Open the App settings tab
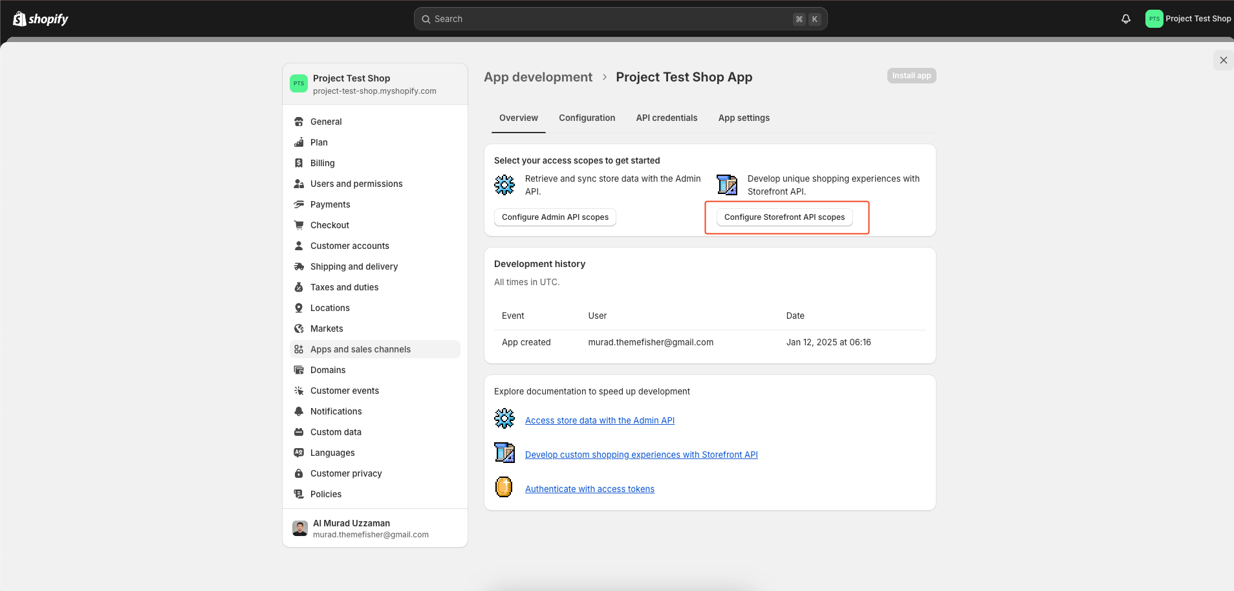Image resolution: width=1234 pixels, height=591 pixels. pyautogui.click(x=744, y=118)
